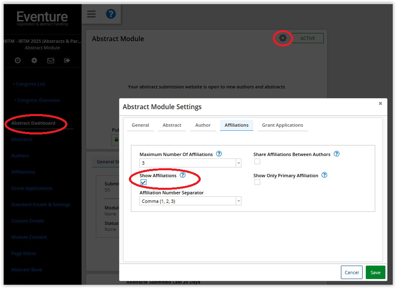Click help icon beside Maximum Number Of Affiliations
The image size is (396, 288).
point(219,154)
